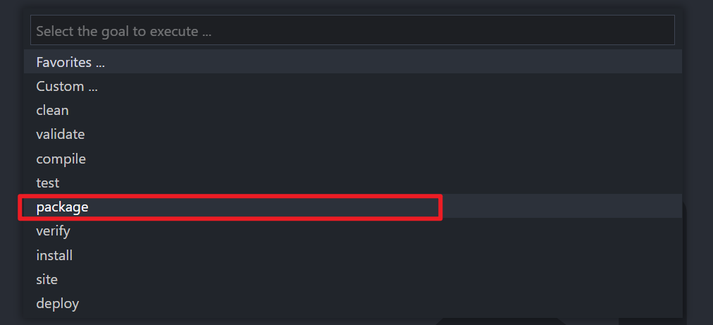Image resolution: width=713 pixels, height=325 pixels.
Task: Open Custom goal option below Favorites
Action: coord(67,87)
